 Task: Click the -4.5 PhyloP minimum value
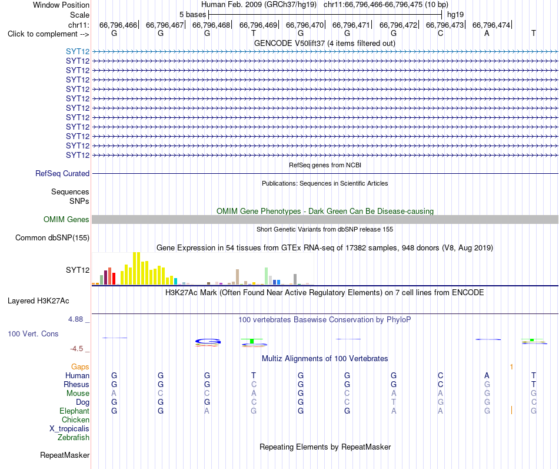point(76,349)
